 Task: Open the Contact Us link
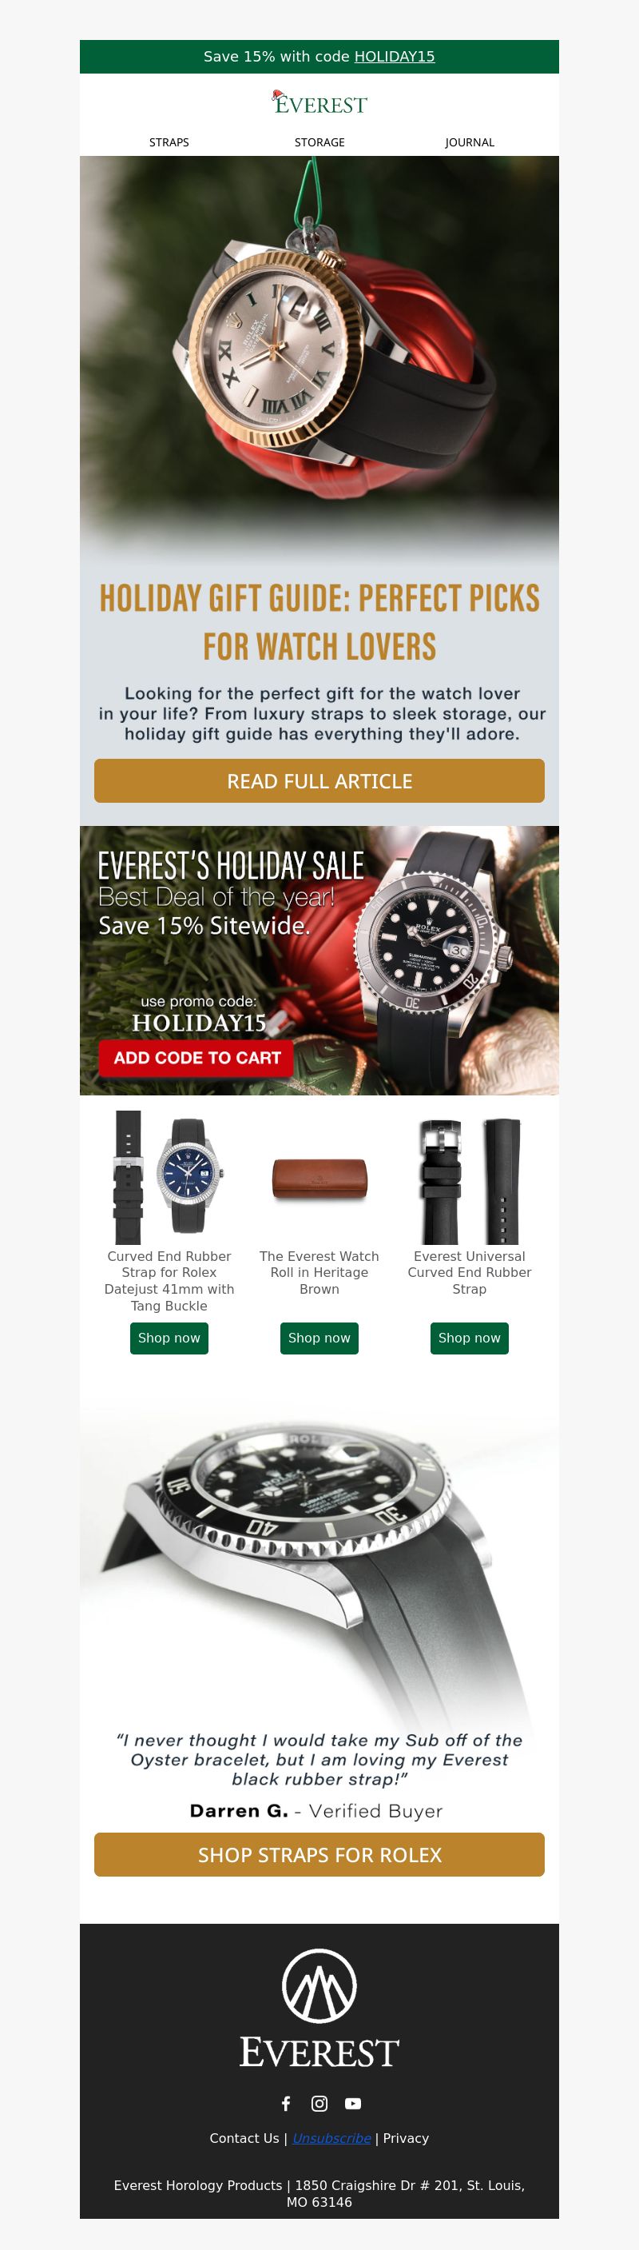pos(244,2138)
